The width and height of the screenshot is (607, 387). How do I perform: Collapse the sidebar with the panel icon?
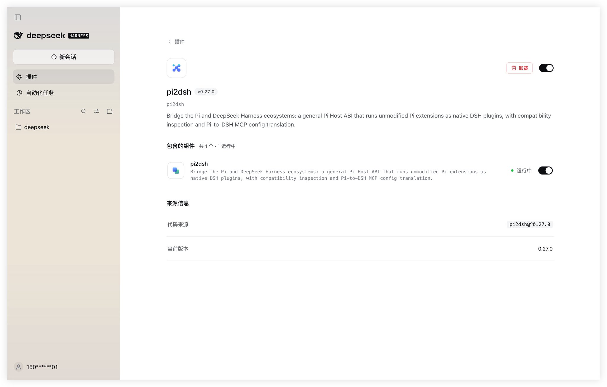click(18, 18)
